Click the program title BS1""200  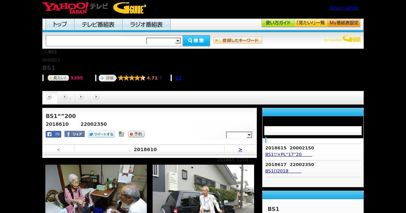(x=61, y=116)
